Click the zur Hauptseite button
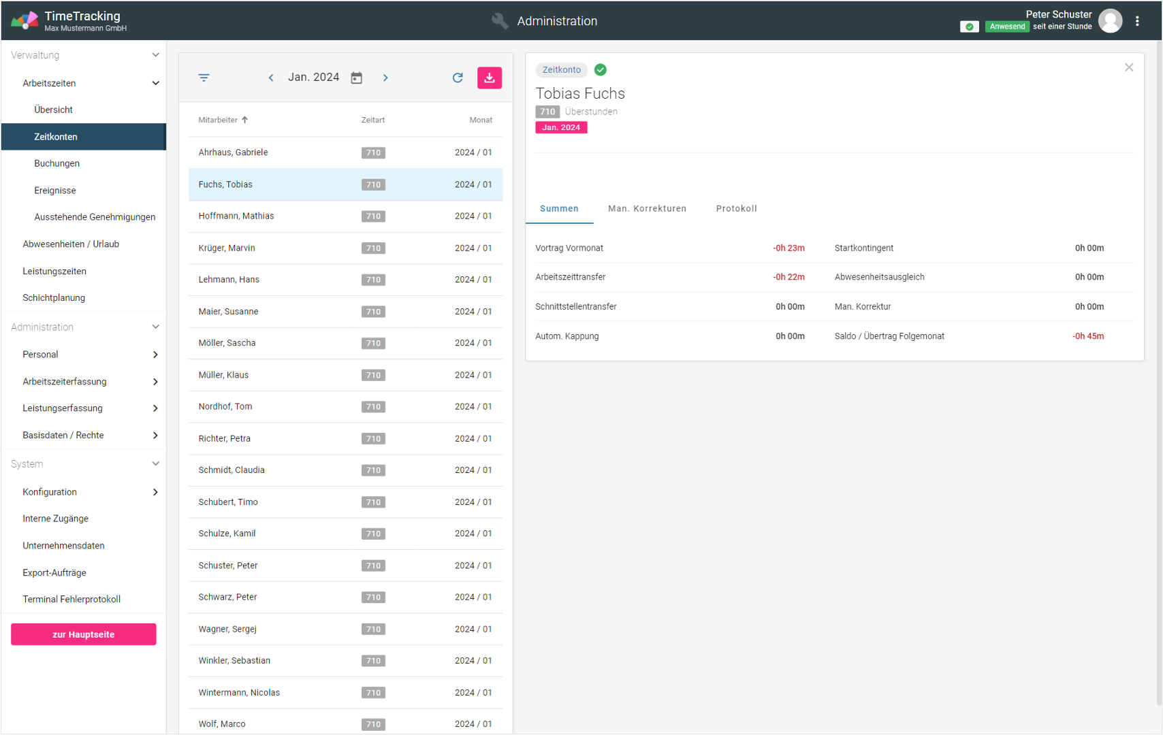 (83, 634)
